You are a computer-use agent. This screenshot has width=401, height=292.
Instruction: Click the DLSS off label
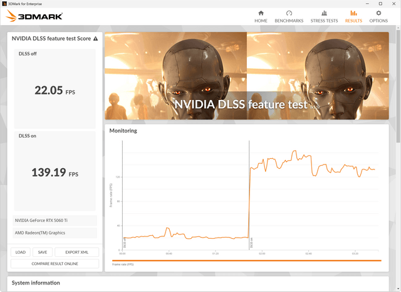click(28, 54)
